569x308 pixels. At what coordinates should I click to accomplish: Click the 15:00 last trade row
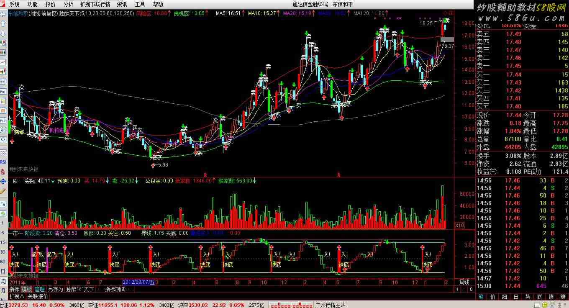[522, 286]
